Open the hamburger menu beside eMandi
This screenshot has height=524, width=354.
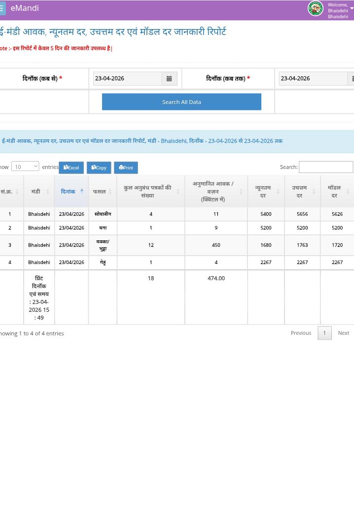point(2,8)
